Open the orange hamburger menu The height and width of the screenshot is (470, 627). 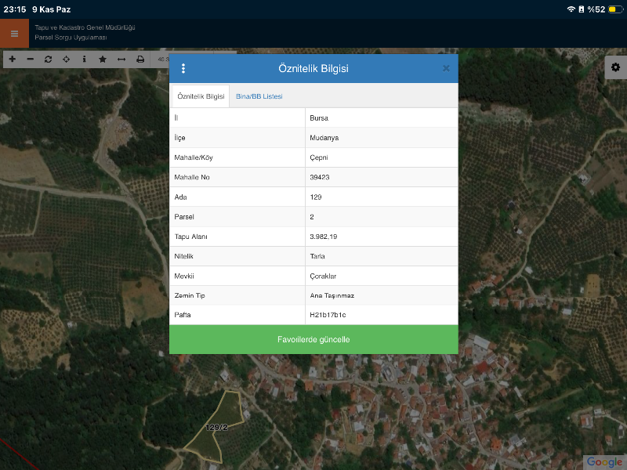pyautogui.click(x=14, y=34)
